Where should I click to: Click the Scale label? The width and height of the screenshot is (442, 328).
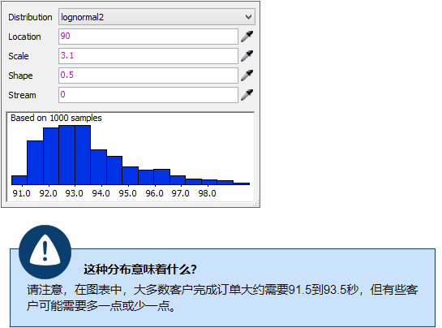[19, 56]
